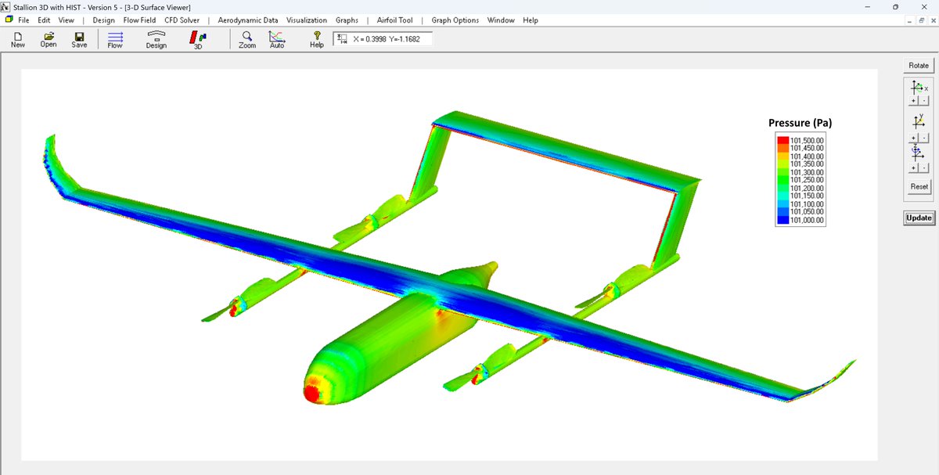Open the CFD Solver menu
The height and width of the screenshot is (475, 939).
(181, 20)
